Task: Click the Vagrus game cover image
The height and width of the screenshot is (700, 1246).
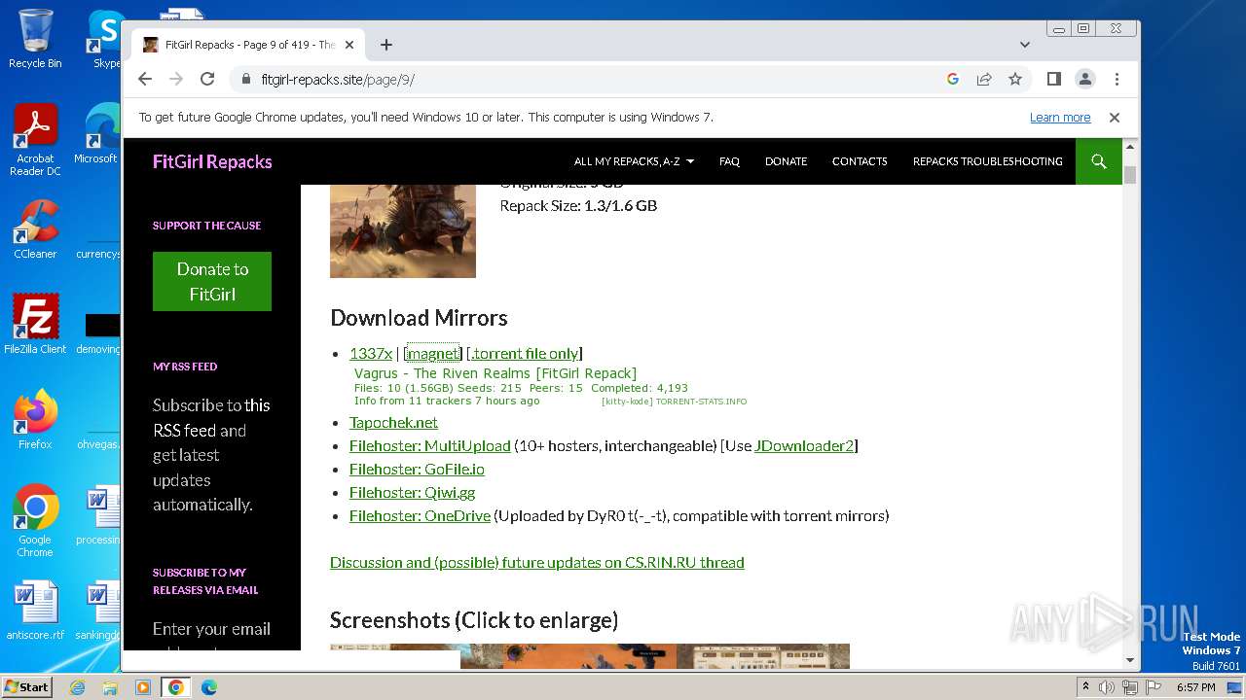Action: click(403, 231)
